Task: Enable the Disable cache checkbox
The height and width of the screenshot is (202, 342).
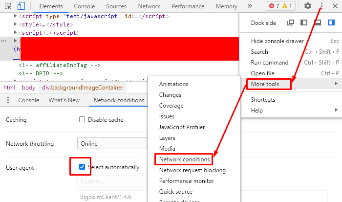Action: (82, 119)
